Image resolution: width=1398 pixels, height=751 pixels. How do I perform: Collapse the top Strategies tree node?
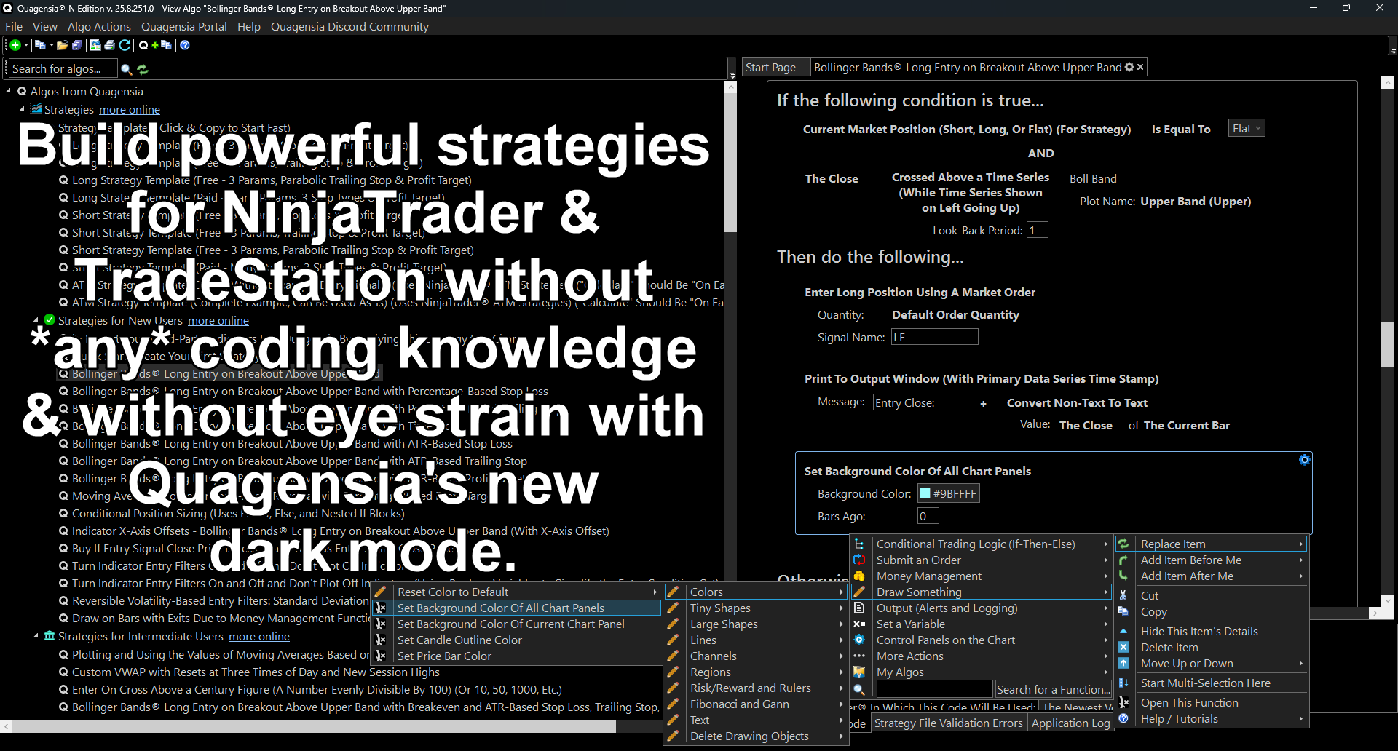coord(22,110)
